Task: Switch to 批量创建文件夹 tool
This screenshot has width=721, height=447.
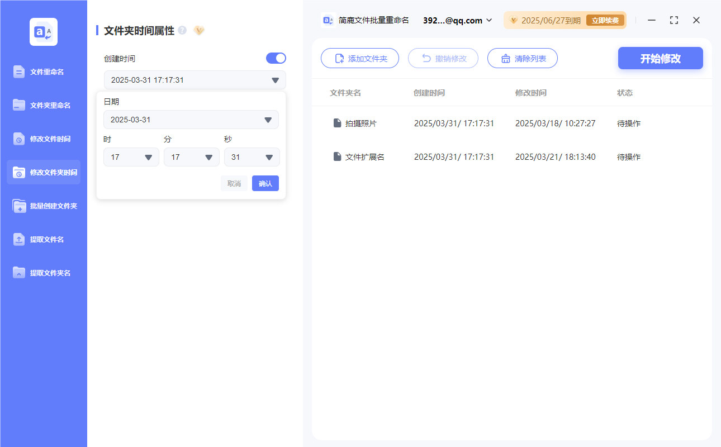Action: coord(43,206)
